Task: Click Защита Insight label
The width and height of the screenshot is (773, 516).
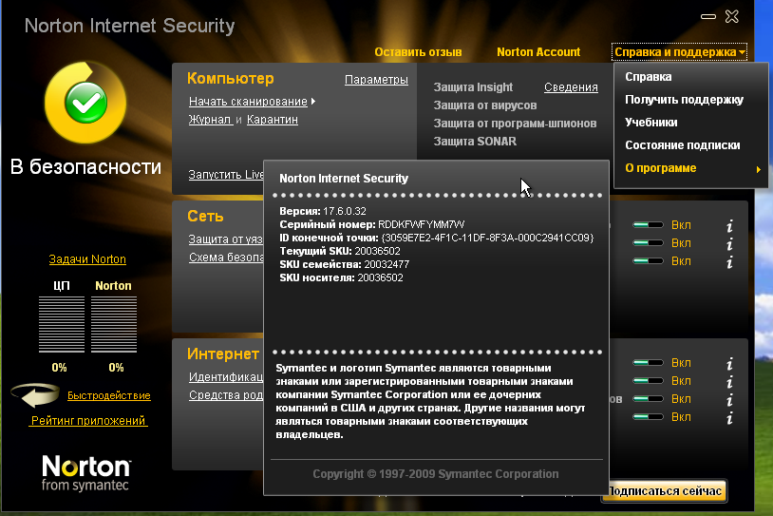Action: [x=473, y=87]
